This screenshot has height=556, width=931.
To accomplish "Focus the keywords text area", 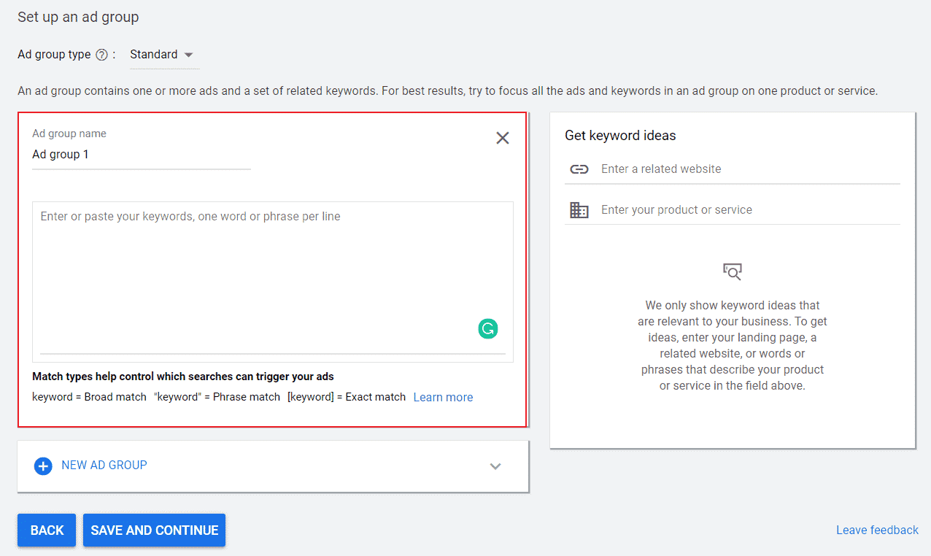I will [x=273, y=282].
